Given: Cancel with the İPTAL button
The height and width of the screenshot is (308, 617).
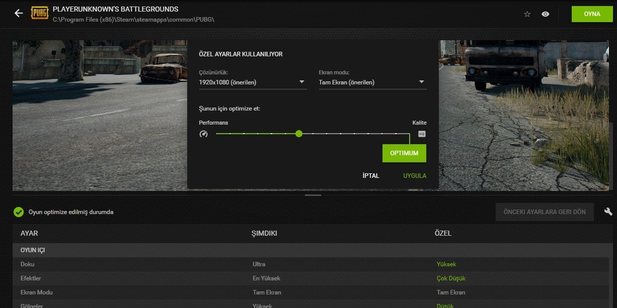Looking at the screenshot, I should (371, 176).
